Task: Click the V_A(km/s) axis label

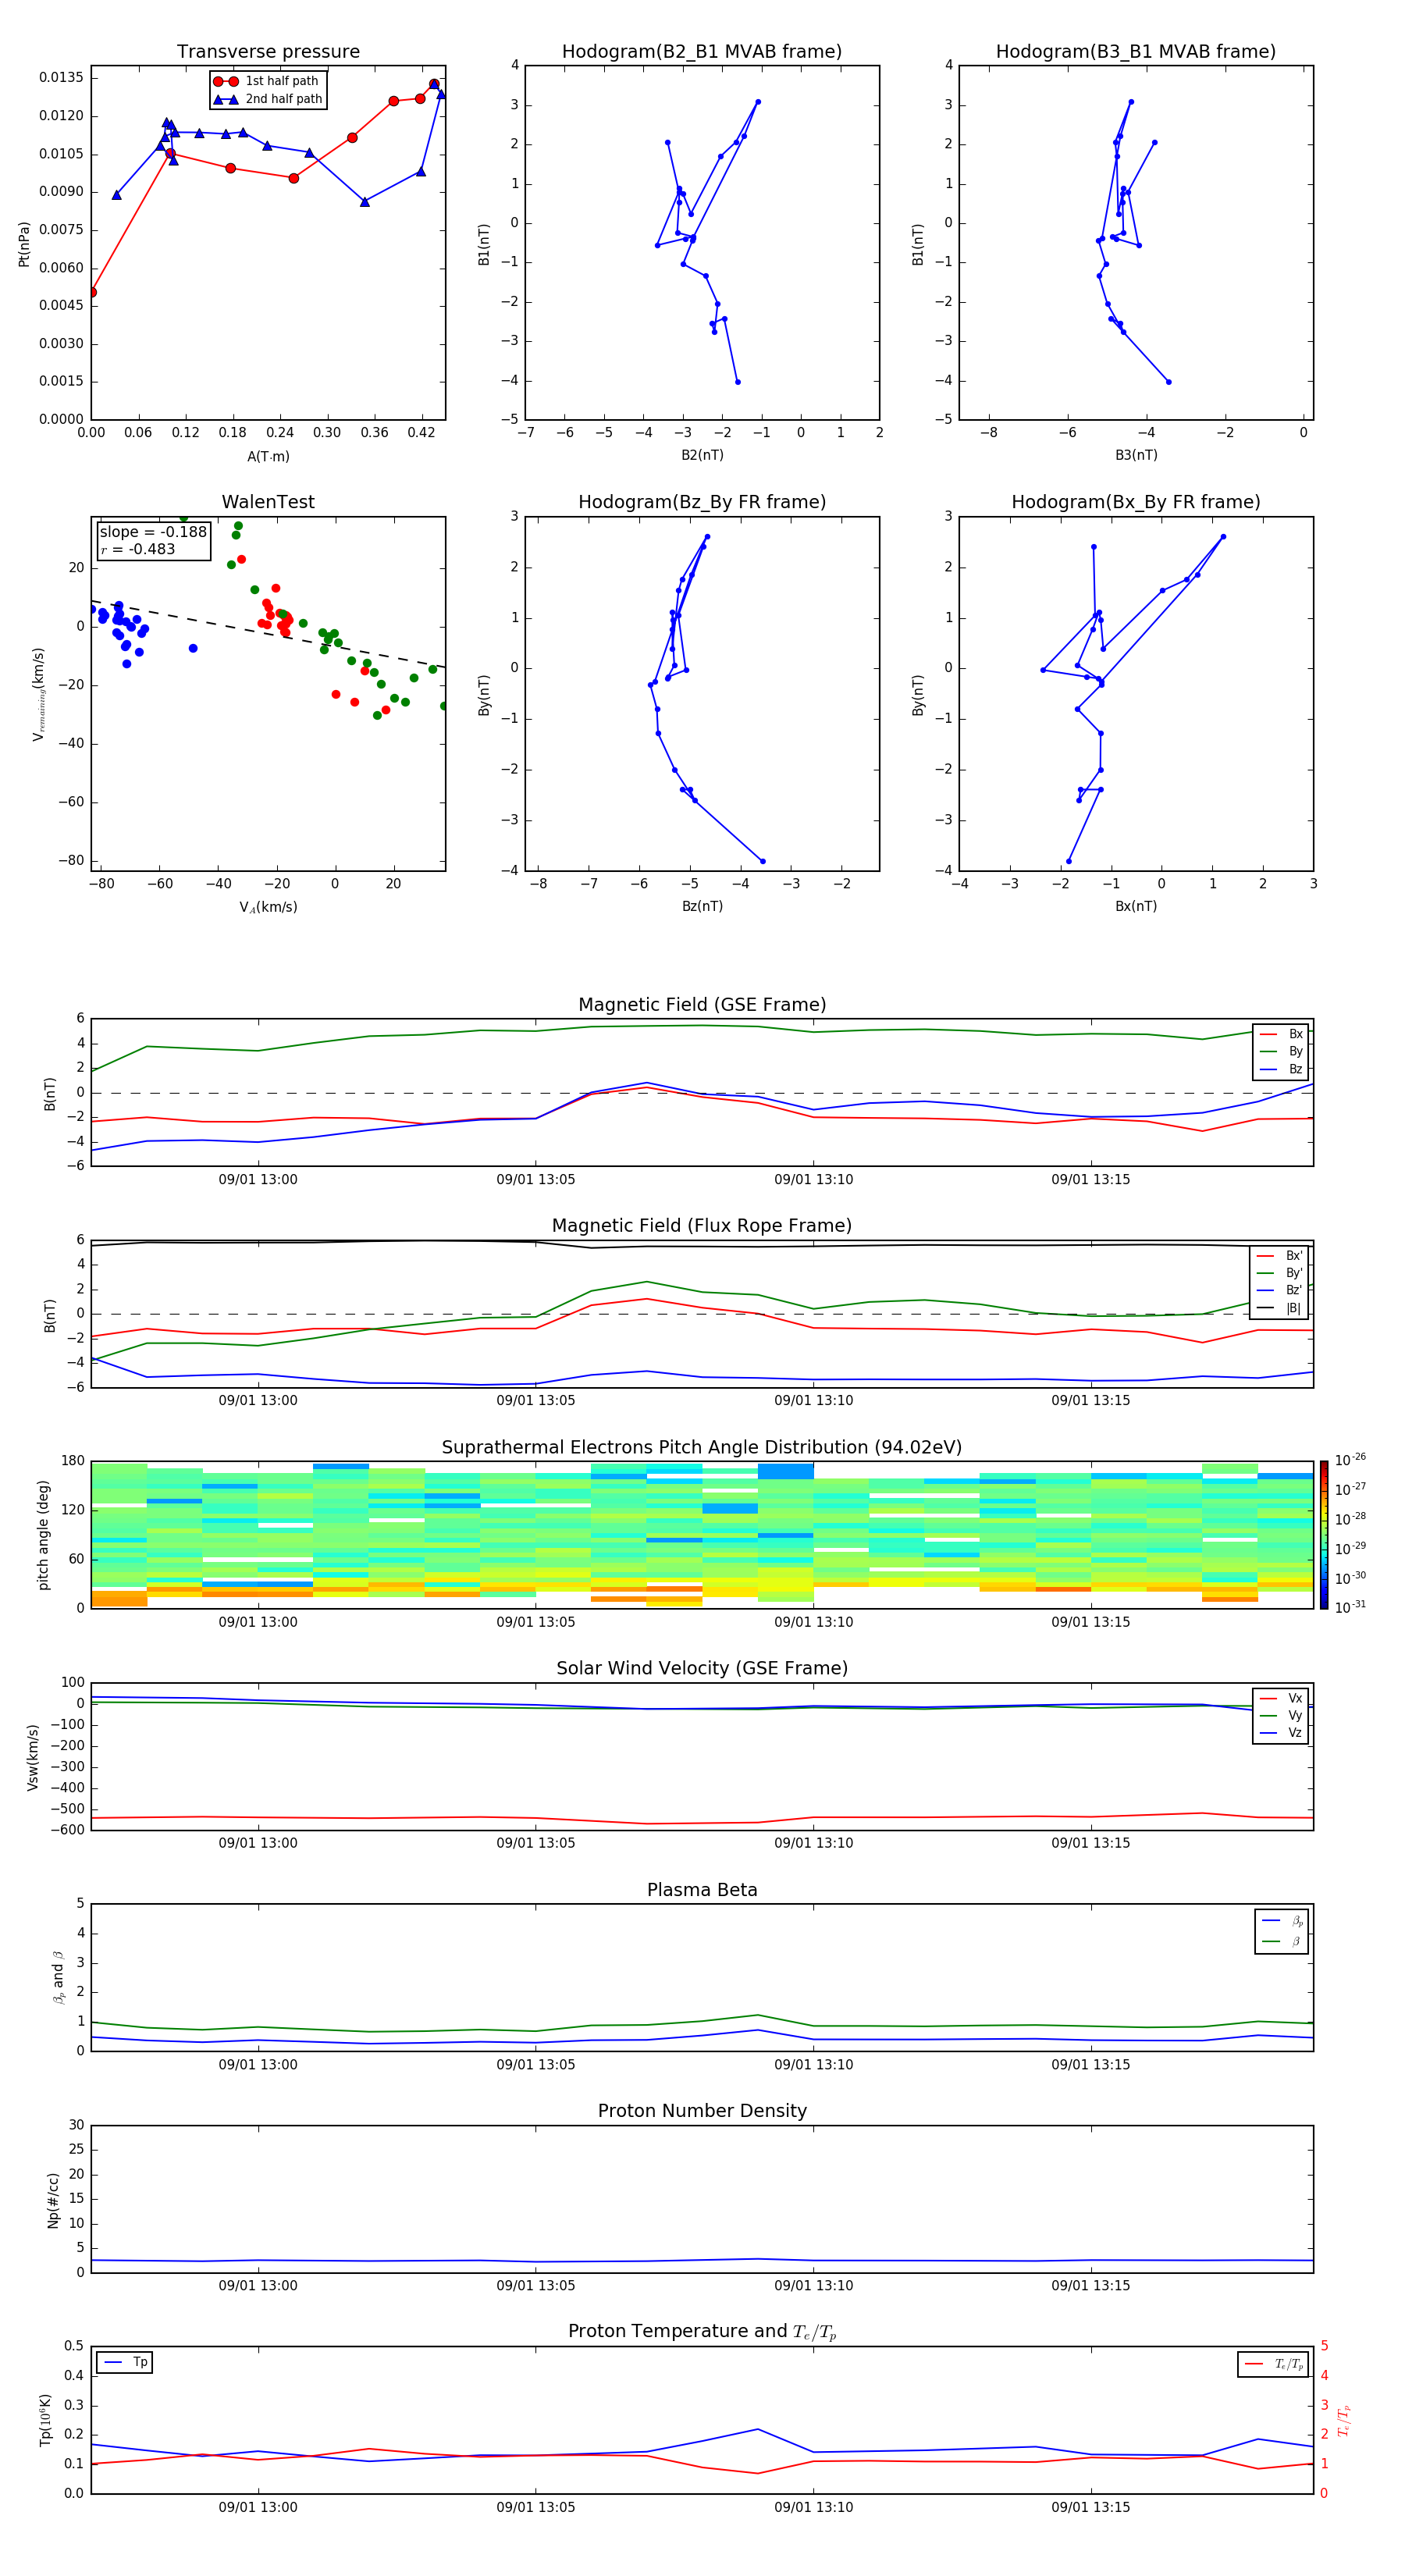Action: [268, 907]
